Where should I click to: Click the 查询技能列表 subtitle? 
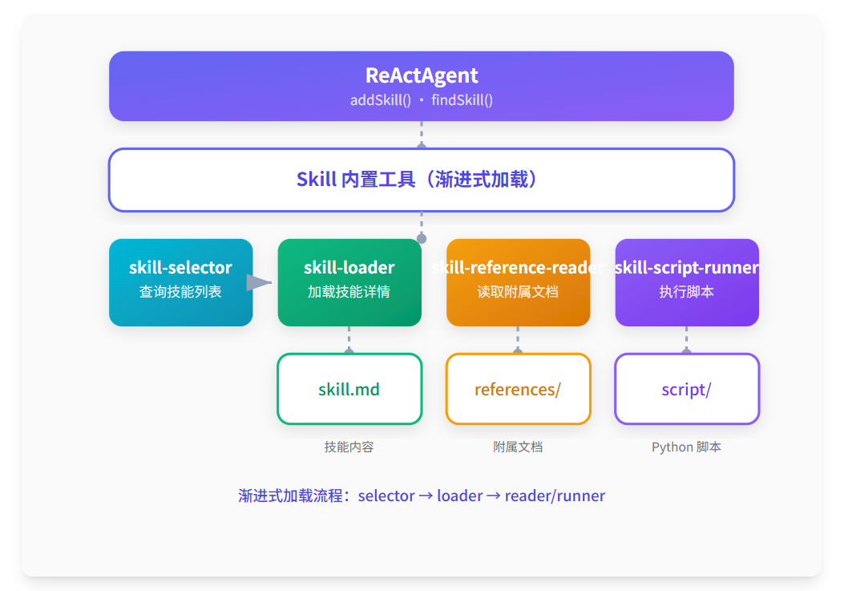point(180,292)
